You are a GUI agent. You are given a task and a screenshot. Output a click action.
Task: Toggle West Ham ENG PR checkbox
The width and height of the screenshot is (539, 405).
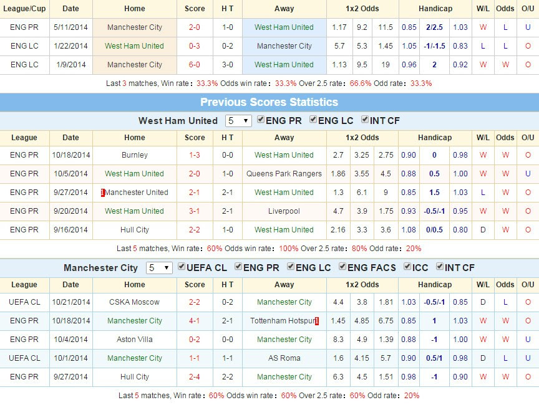(261, 120)
